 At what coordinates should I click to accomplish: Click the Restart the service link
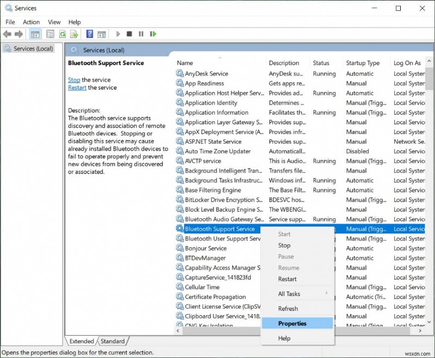click(x=77, y=87)
